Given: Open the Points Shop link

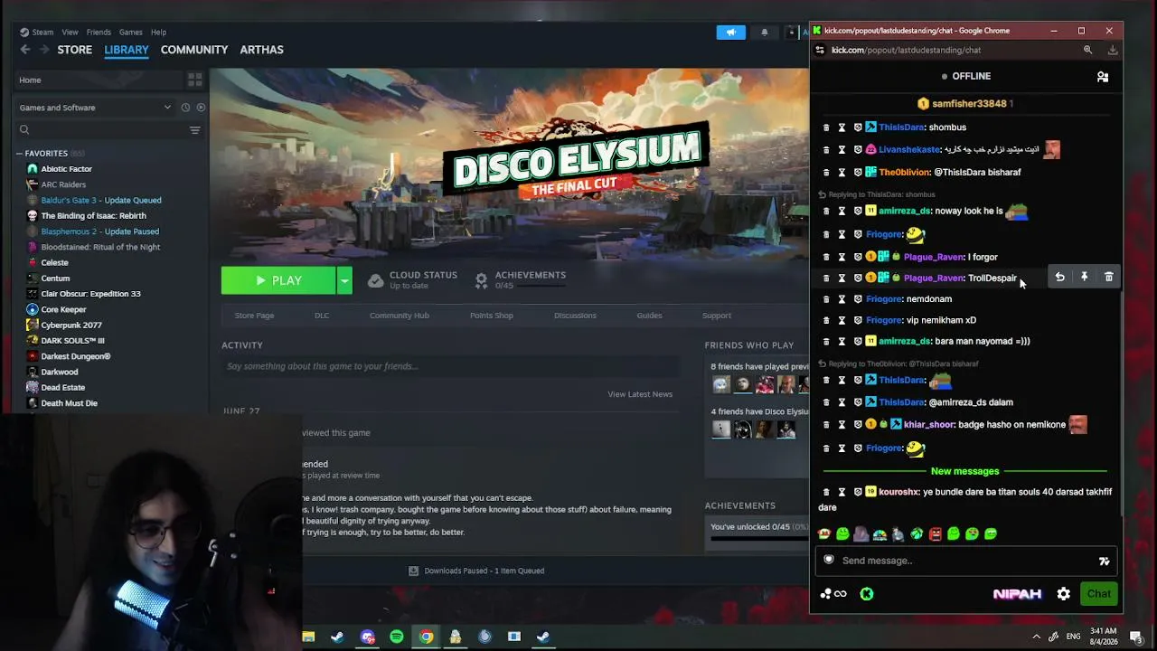Looking at the screenshot, I should 491,316.
